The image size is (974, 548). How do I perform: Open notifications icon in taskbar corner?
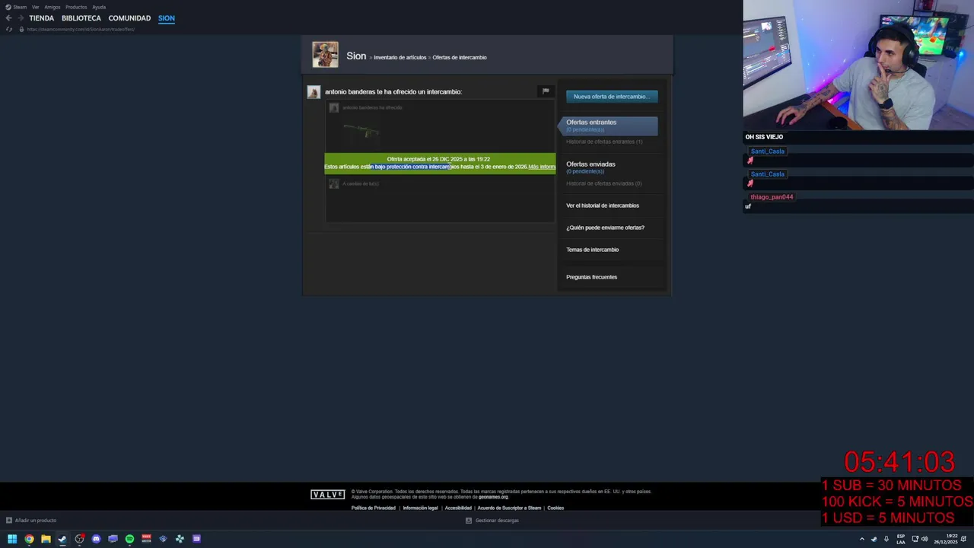click(x=965, y=539)
